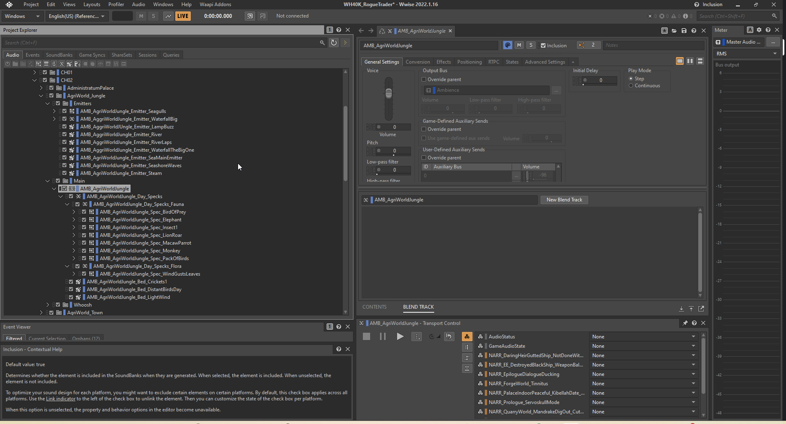This screenshot has width=786, height=424.
Task: Toggle the Meter 'A' auto button
Action: tap(750, 30)
